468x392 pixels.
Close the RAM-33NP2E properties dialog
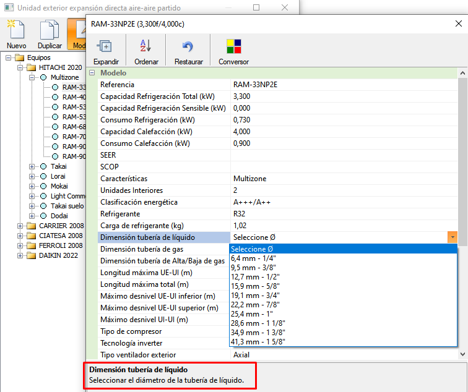(x=459, y=23)
